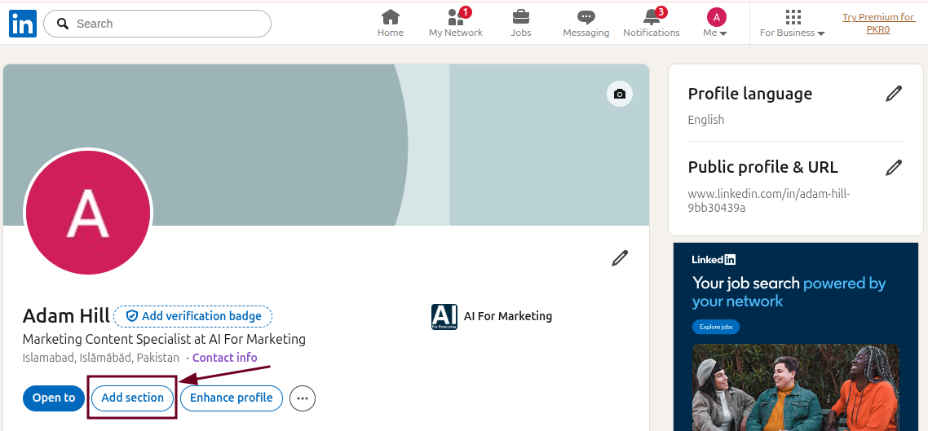Click the LinkedIn logo icon
Screen dimensions: 928x431
(x=23, y=24)
